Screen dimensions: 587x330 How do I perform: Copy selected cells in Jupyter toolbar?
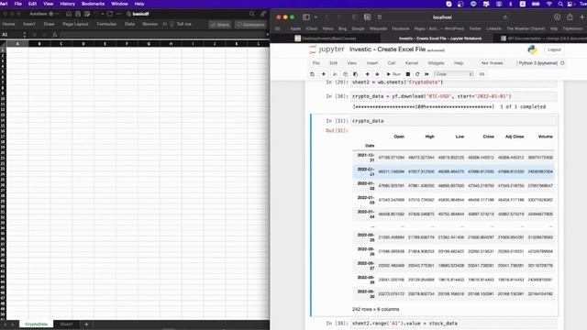point(345,74)
